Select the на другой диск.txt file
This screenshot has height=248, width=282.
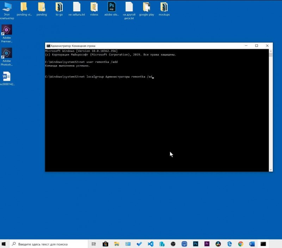click(x=129, y=11)
